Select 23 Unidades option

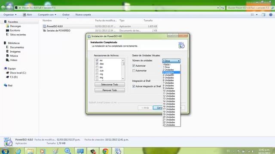pyautogui.click(x=171, y=125)
